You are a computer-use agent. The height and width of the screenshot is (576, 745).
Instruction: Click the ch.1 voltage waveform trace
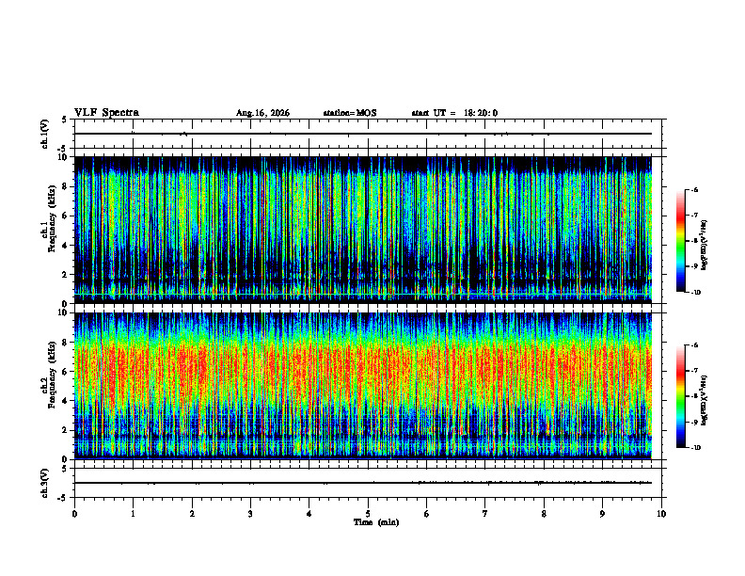363,134
